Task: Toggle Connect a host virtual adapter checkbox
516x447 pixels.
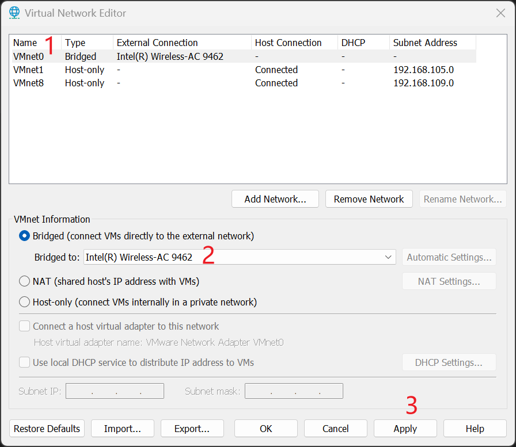Action: point(24,326)
